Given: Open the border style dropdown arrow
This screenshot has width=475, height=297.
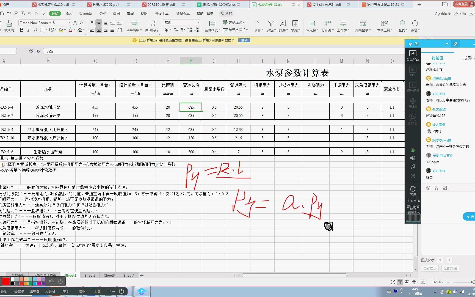Looking at the screenshot, I should (46, 30).
